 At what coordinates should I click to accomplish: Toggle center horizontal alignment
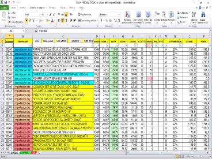[x=62, y=20]
